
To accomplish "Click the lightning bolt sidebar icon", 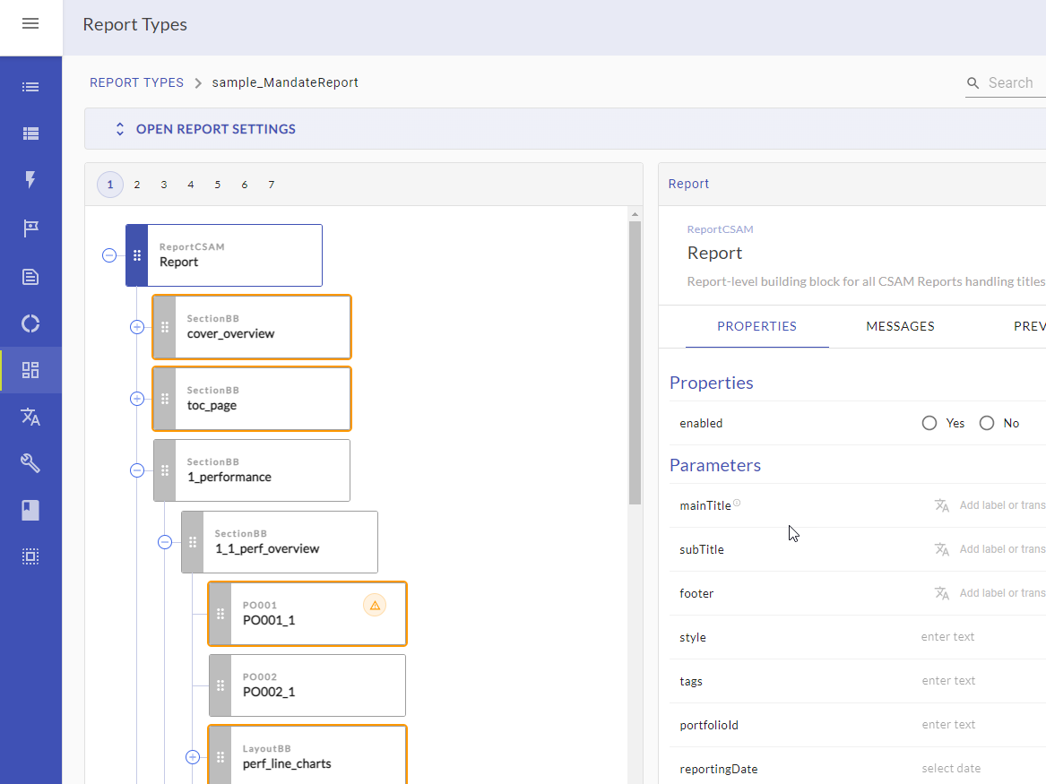I will tap(30, 180).
